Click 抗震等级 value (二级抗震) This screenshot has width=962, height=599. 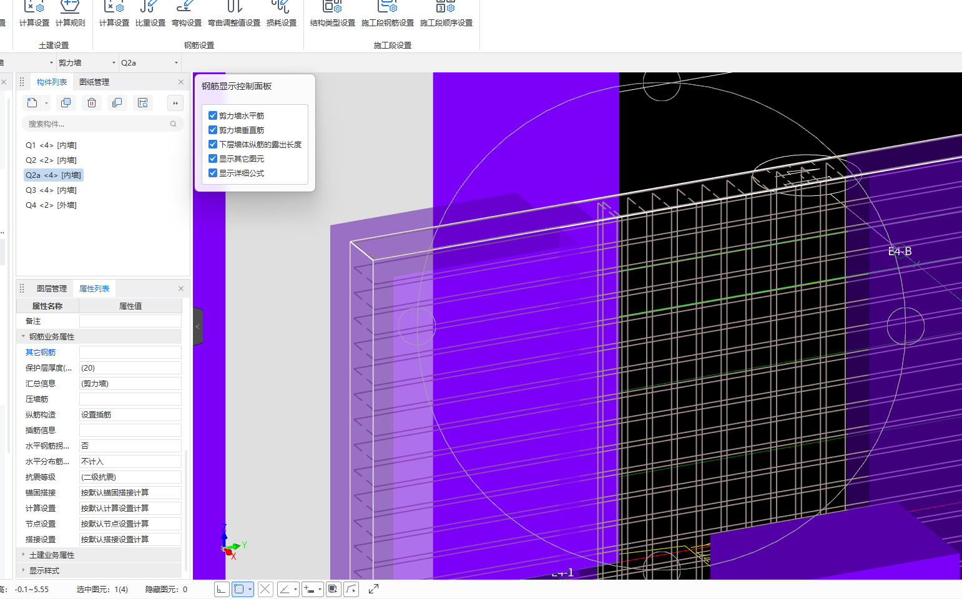pyautogui.click(x=130, y=477)
